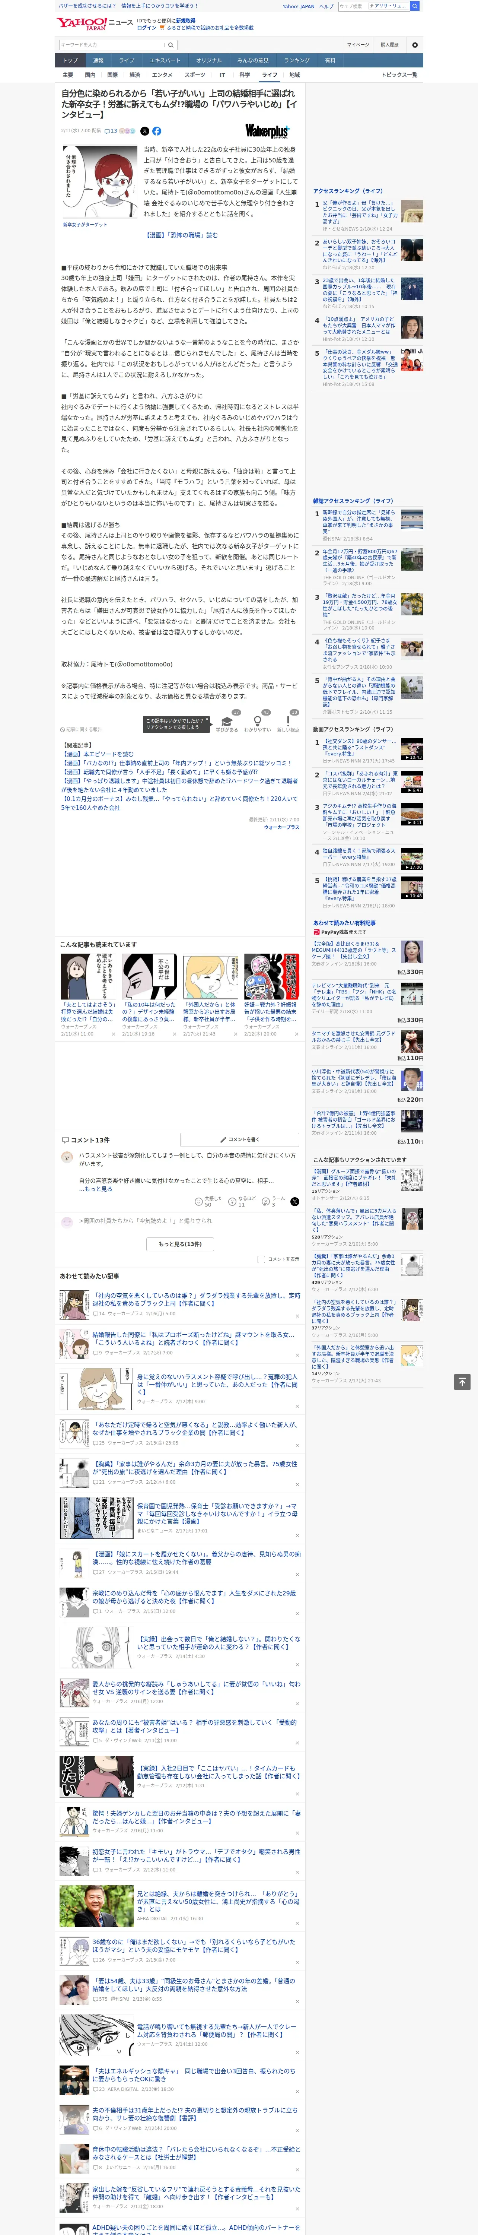Click the マイページ link
The width and height of the screenshot is (478, 2235).
(357, 45)
